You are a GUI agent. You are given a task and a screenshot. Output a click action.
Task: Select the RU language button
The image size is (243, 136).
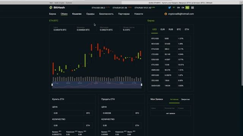pyautogui.click(x=187, y=8)
